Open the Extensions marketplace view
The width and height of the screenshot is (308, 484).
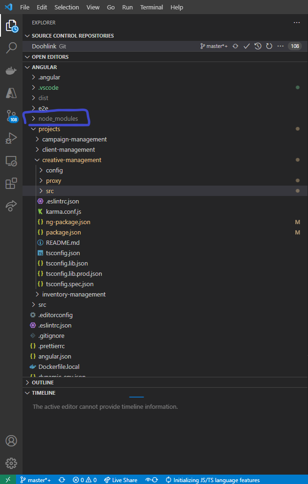[11, 184]
